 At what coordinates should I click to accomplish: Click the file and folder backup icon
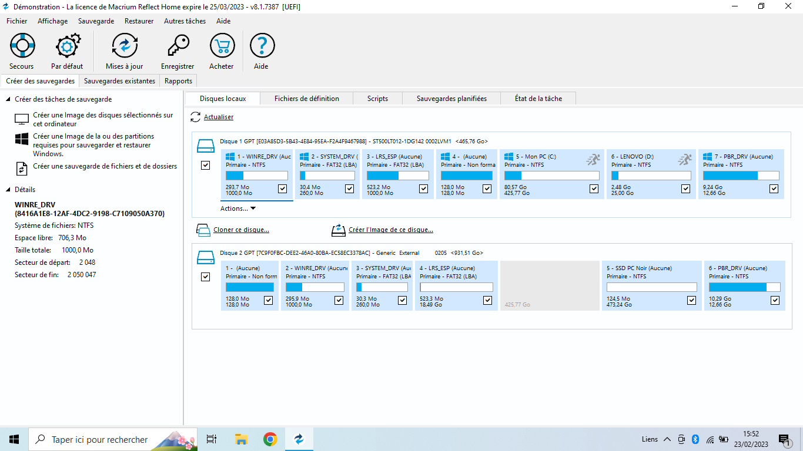[x=22, y=169]
